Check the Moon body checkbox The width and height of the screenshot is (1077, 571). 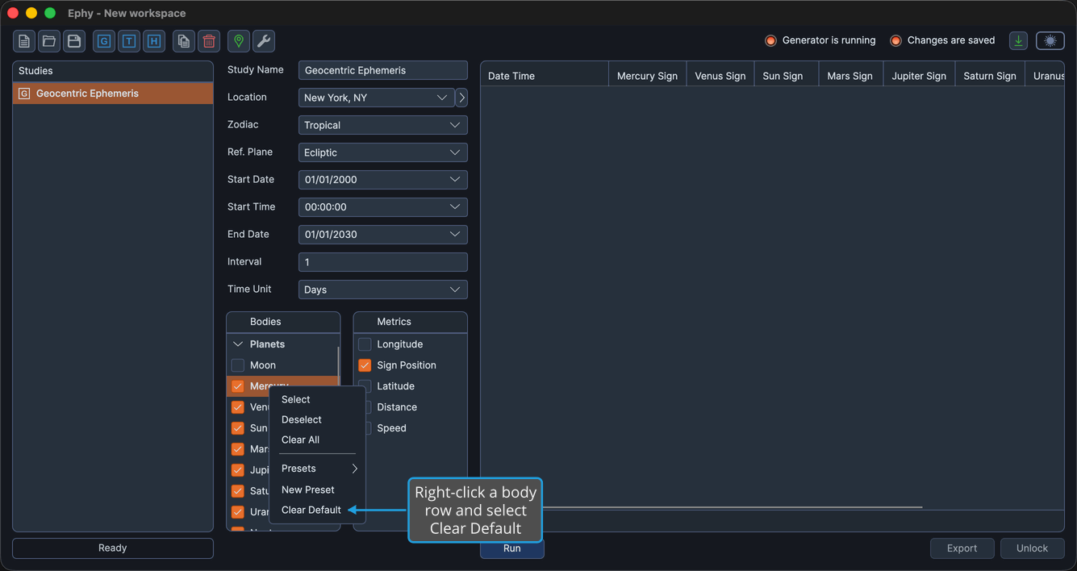[x=238, y=365]
